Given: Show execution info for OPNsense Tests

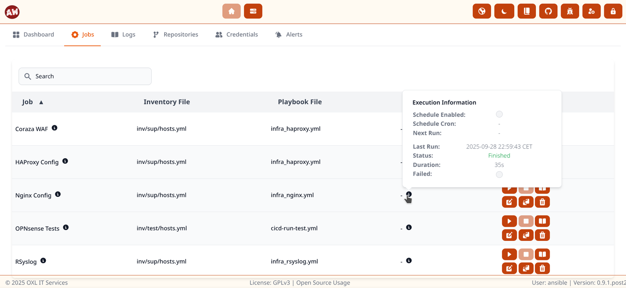Looking at the screenshot, I should [409, 227].
